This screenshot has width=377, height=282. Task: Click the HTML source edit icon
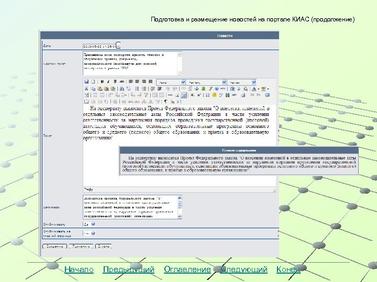pyautogui.click(x=223, y=89)
